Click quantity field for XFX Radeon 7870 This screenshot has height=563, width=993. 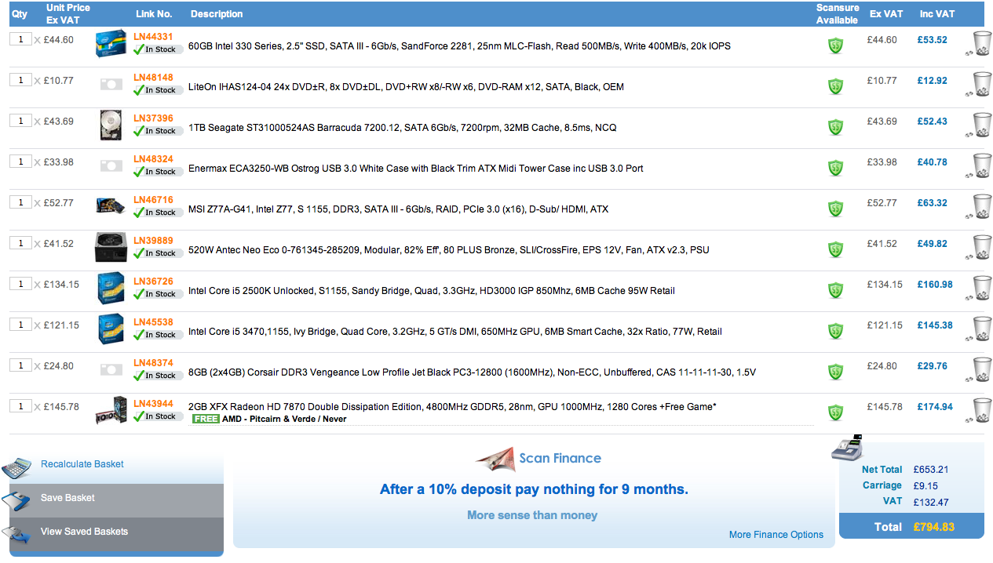coord(20,406)
